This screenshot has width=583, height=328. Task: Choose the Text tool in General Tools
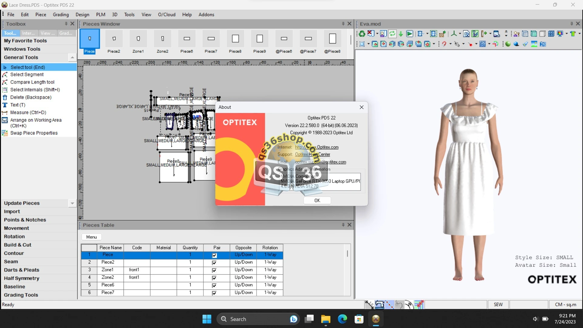[x=18, y=105]
